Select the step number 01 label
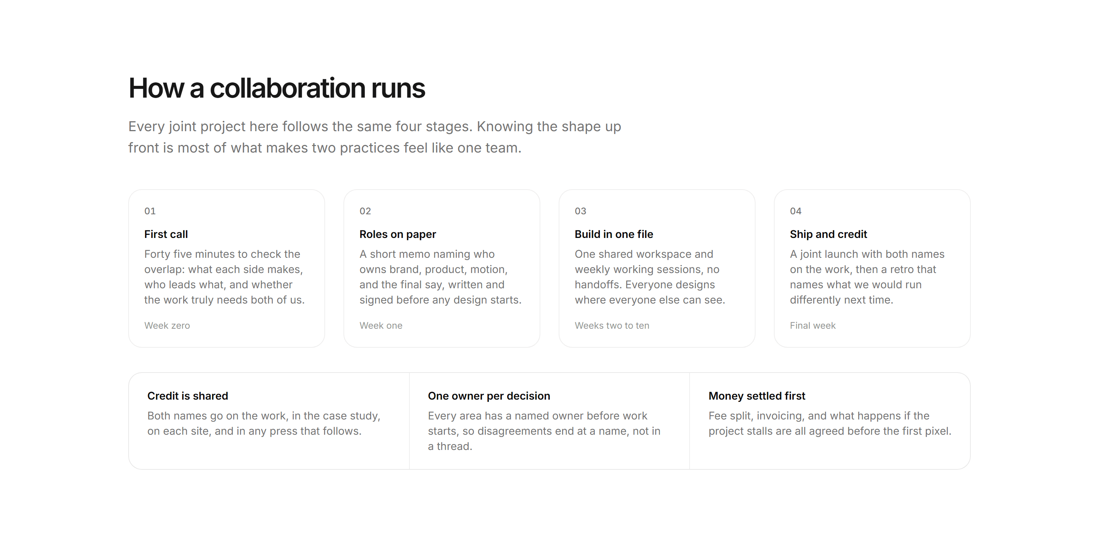The width and height of the screenshot is (1099, 543). click(150, 211)
